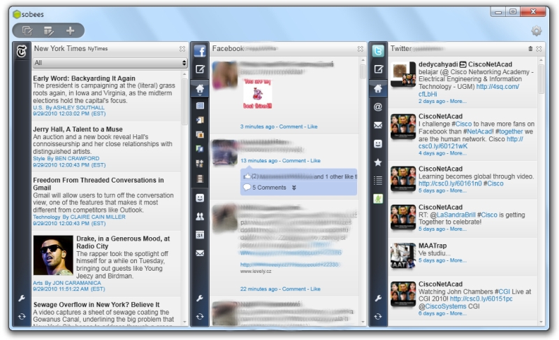Open the Twitter panel settings wrench
Screen dimensions: 559x340
click(x=378, y=298)
